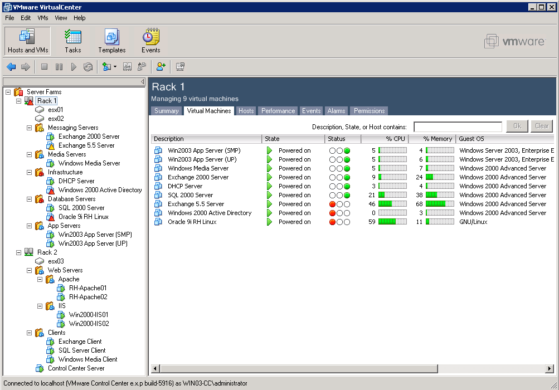Open the Edit menu

click(x=26, y=18)
